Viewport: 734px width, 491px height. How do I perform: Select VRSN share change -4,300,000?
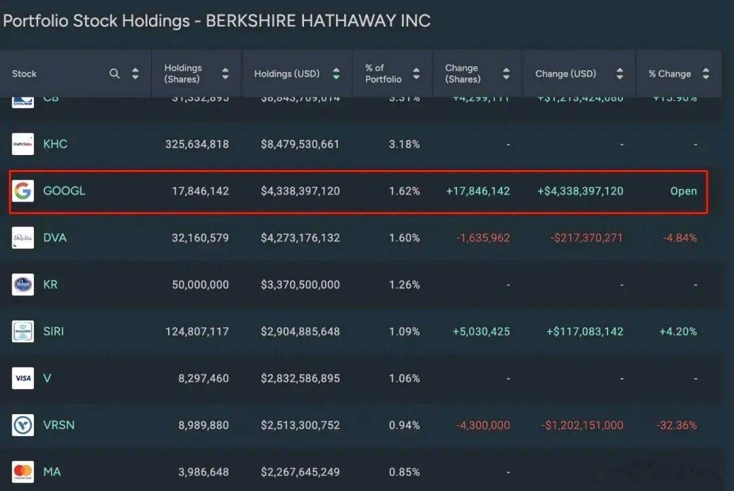click(x=483, y=425)
